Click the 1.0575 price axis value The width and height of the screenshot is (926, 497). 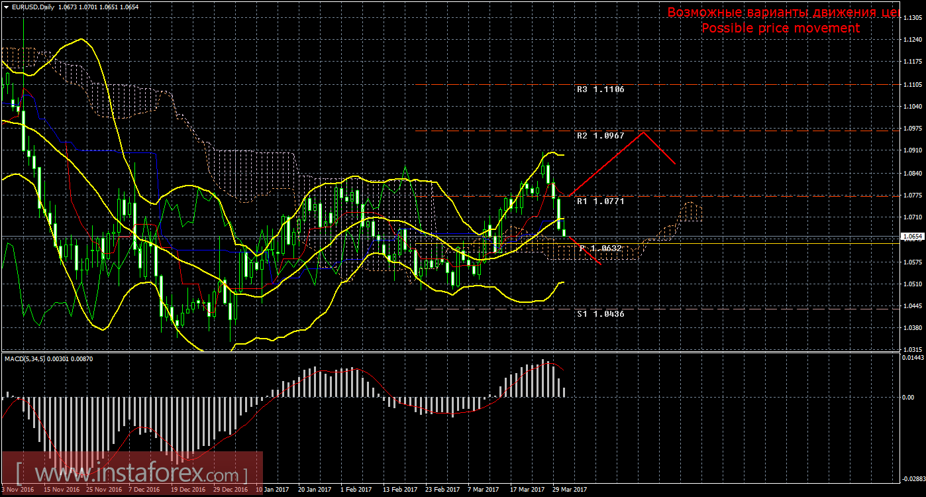pyautogui.click(x=913, y=262)
